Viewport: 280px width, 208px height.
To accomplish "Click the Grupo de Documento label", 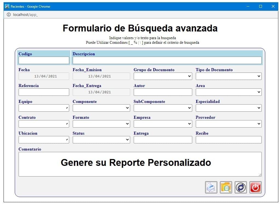I will point(154,70).
